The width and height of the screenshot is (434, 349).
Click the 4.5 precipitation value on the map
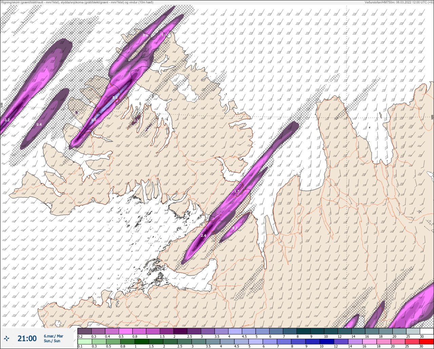(94, 120)
